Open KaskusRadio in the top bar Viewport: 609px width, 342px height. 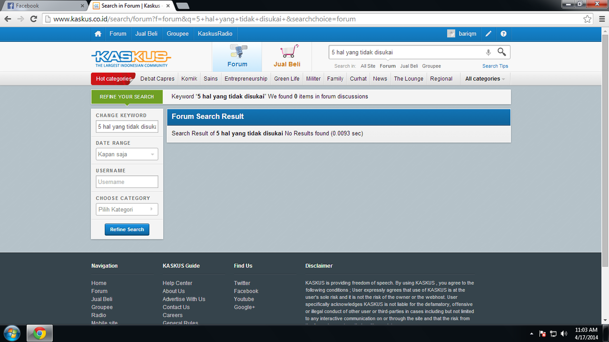click(215, 34)
